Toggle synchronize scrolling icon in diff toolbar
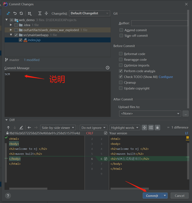This screenshot has height=203, width=192. (151, 128)
